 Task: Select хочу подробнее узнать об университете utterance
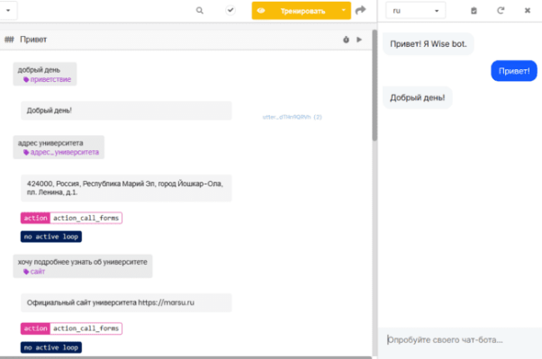pyautogui.click(x=83, y=266)
